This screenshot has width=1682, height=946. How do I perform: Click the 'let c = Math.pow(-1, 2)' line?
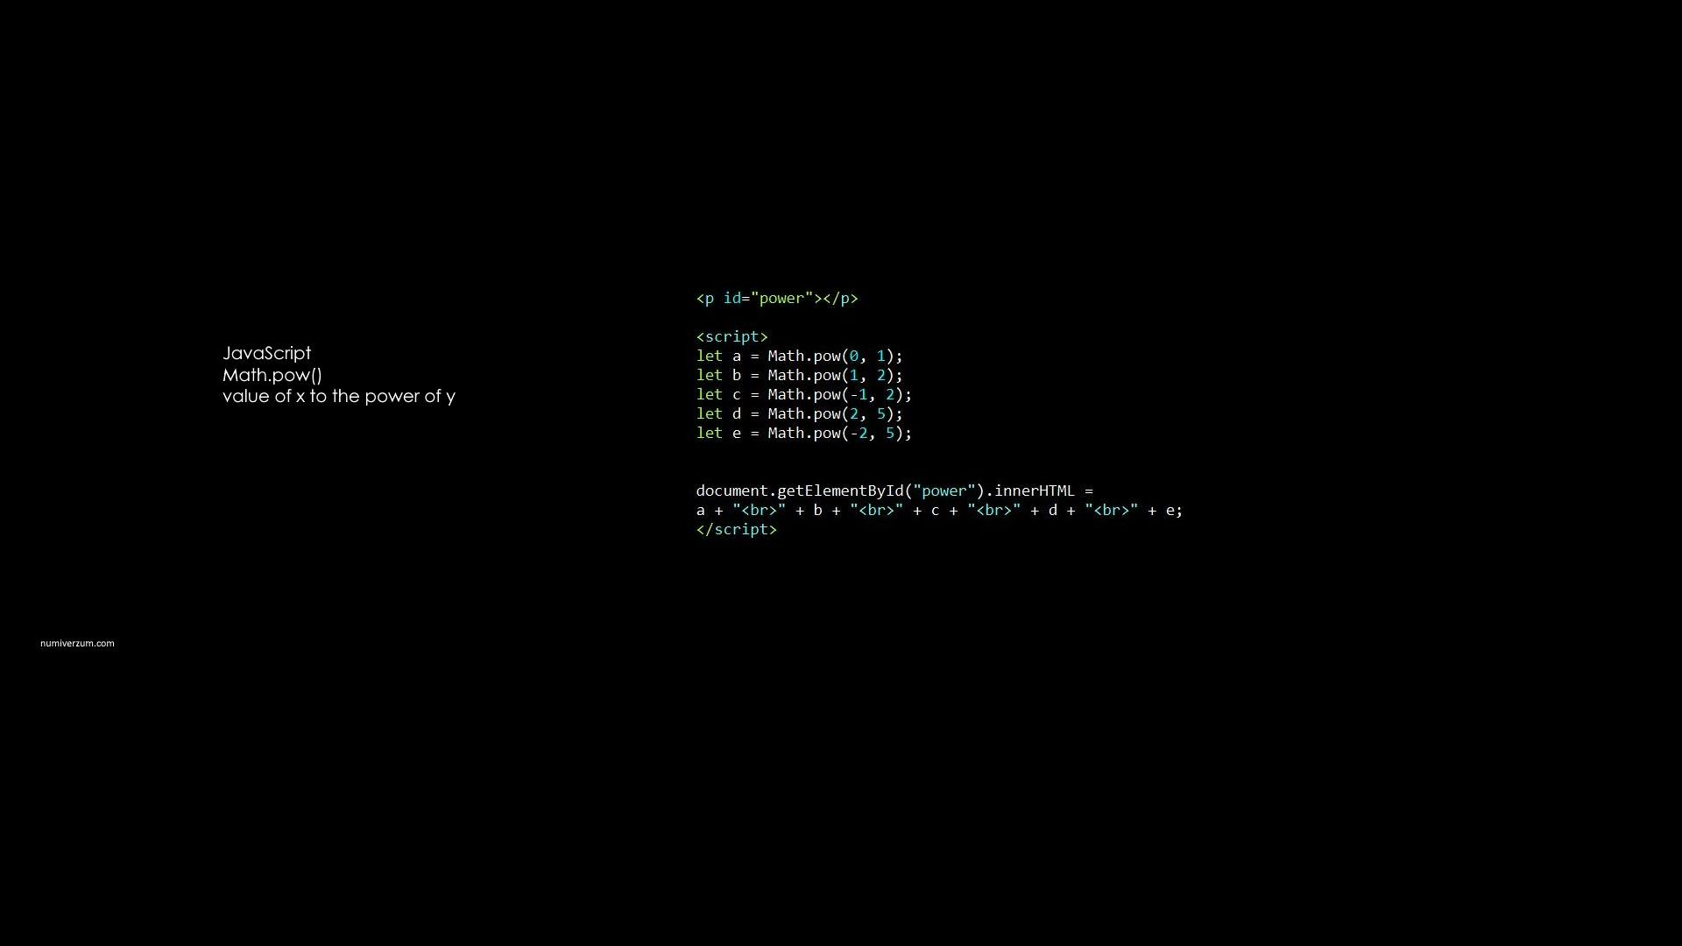tap(804, 394)
